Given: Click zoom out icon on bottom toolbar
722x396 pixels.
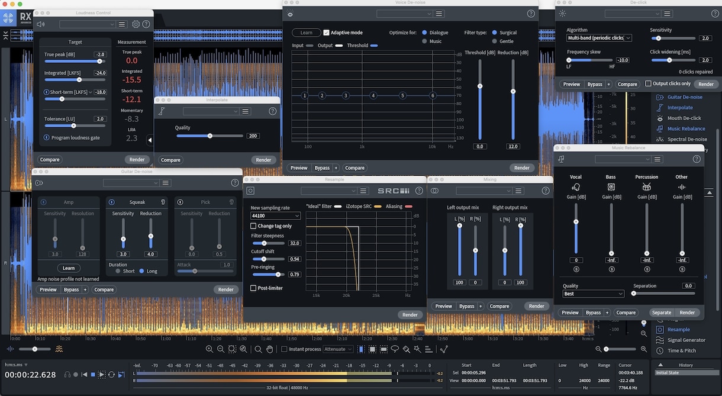Looking at the screenshot, I should click(x=221, y=349).
